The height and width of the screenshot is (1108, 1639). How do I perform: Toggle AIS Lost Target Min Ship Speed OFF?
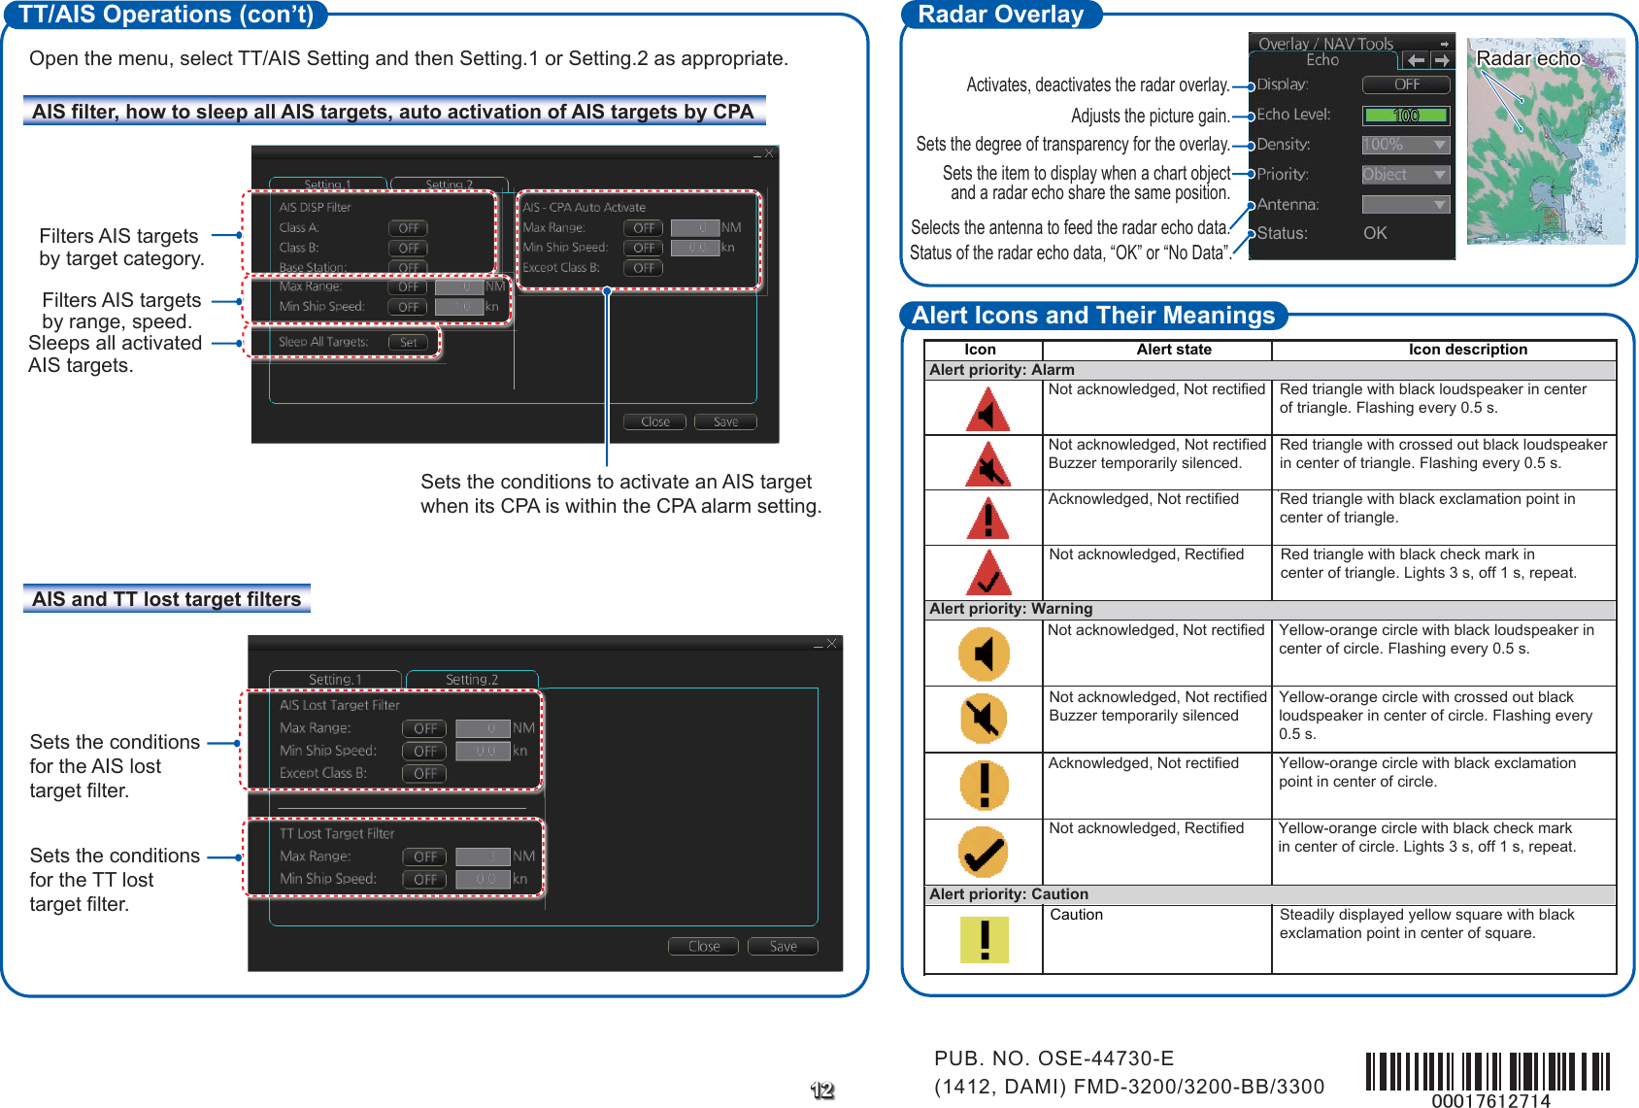(424, 752)
